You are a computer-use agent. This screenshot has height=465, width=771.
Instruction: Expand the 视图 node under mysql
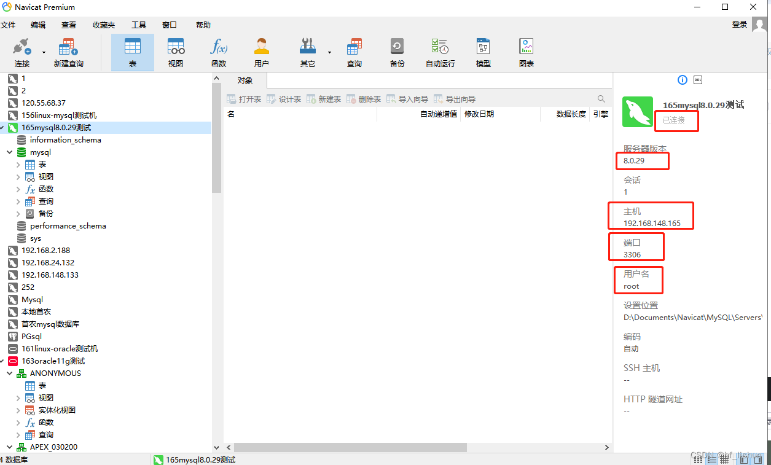(x=18, y=177)
